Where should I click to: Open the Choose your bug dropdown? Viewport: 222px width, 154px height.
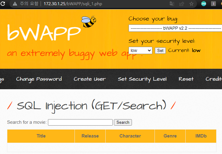pos(175,28)
